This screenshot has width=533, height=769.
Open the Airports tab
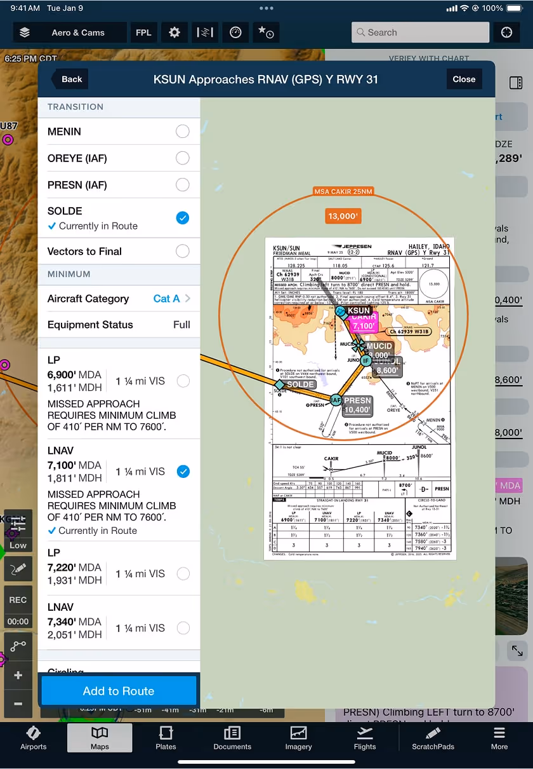coord(34,738)
